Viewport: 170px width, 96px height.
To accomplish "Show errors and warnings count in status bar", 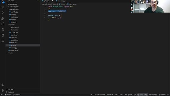I will pos(8,95).
